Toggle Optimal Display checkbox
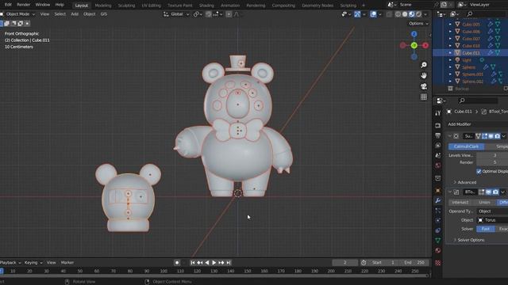 (x=479, y=172)
